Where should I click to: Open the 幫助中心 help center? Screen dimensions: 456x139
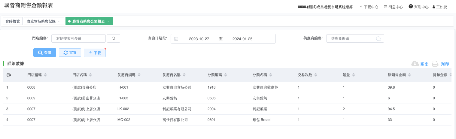coord(418,7)
